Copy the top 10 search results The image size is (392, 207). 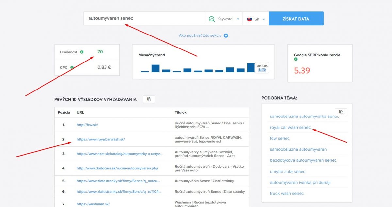coord(149,99)
